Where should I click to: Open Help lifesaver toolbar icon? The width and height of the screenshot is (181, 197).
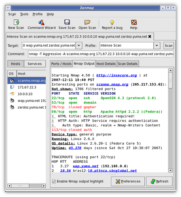pyautogui.click(x=134, y=22)
